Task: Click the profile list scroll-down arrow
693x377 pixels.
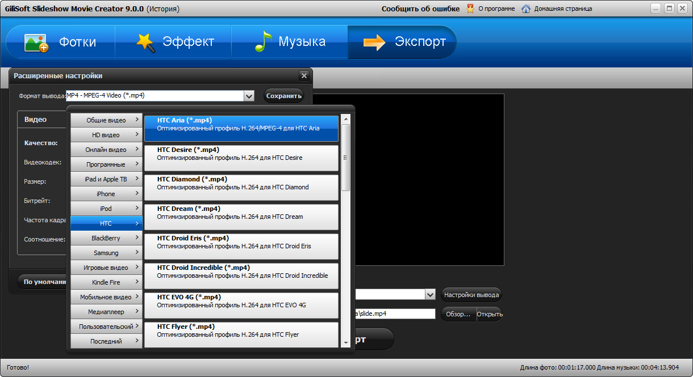Action: point(345,343)
